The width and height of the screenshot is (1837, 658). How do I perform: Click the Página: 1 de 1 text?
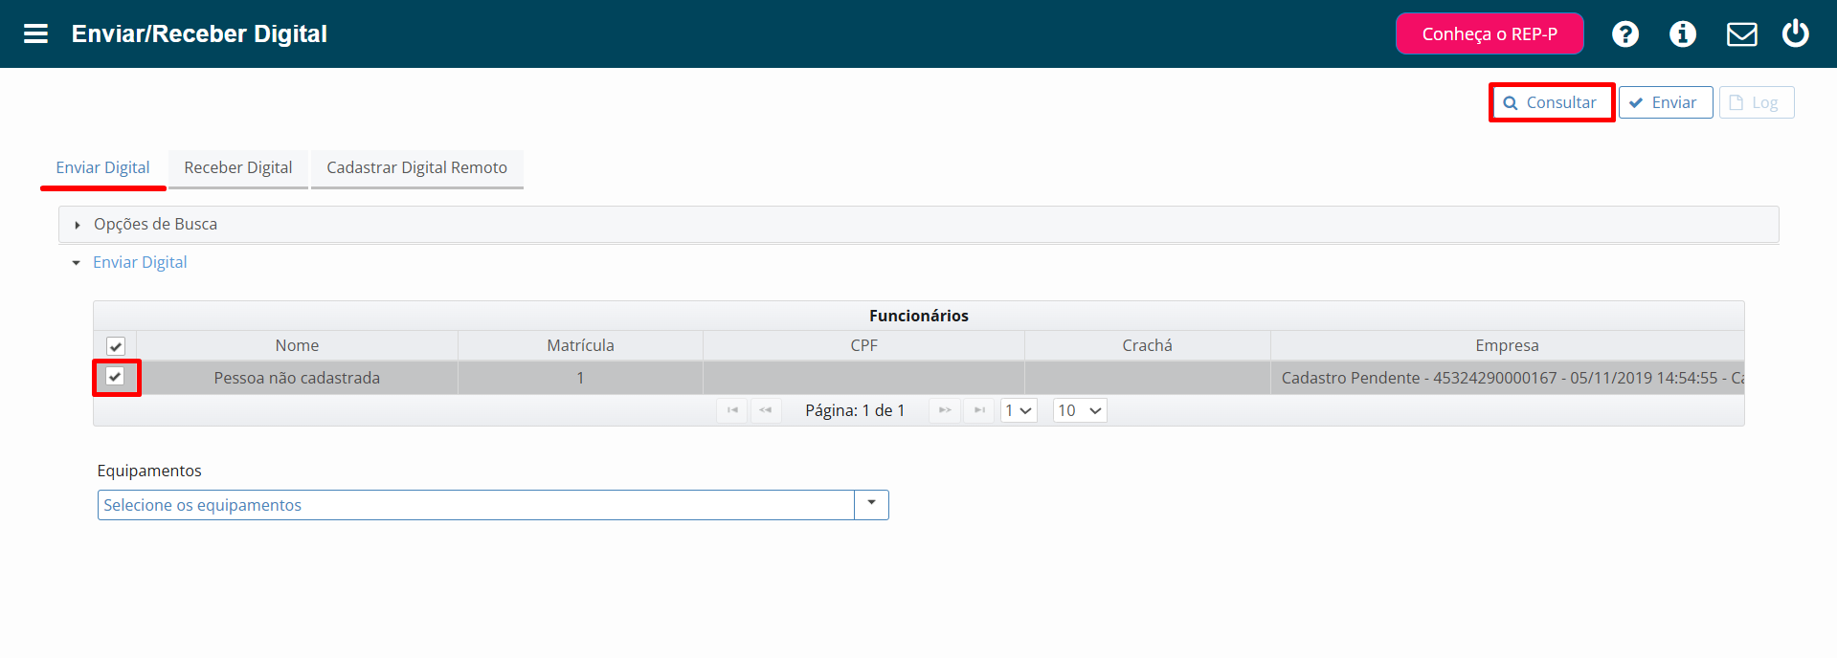click(855, 410)
